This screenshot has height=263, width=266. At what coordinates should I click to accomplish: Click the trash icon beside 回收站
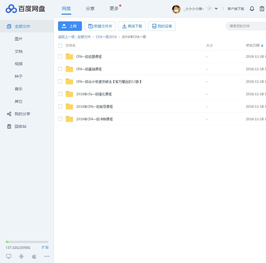click(9, 126)
